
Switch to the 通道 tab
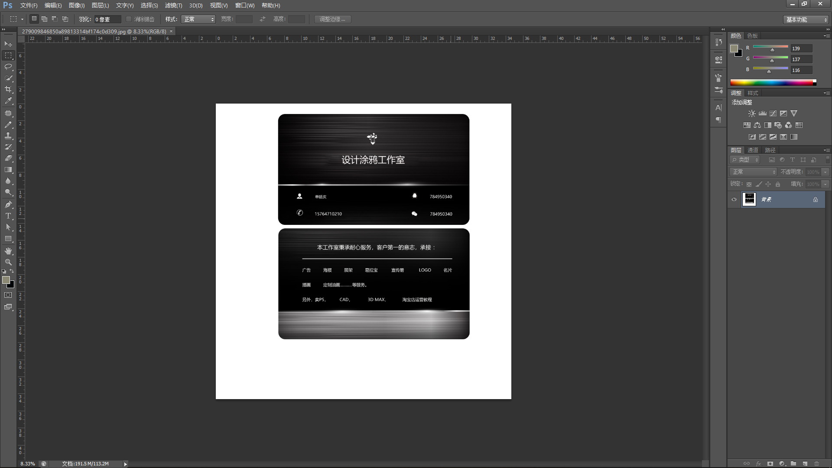point(753,150)
